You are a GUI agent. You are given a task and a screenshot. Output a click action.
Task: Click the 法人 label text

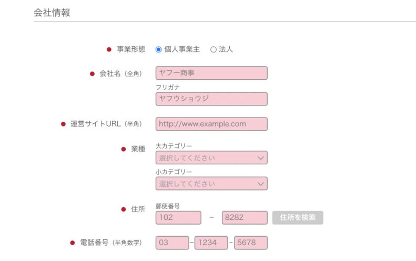click(x=226, y=49)
